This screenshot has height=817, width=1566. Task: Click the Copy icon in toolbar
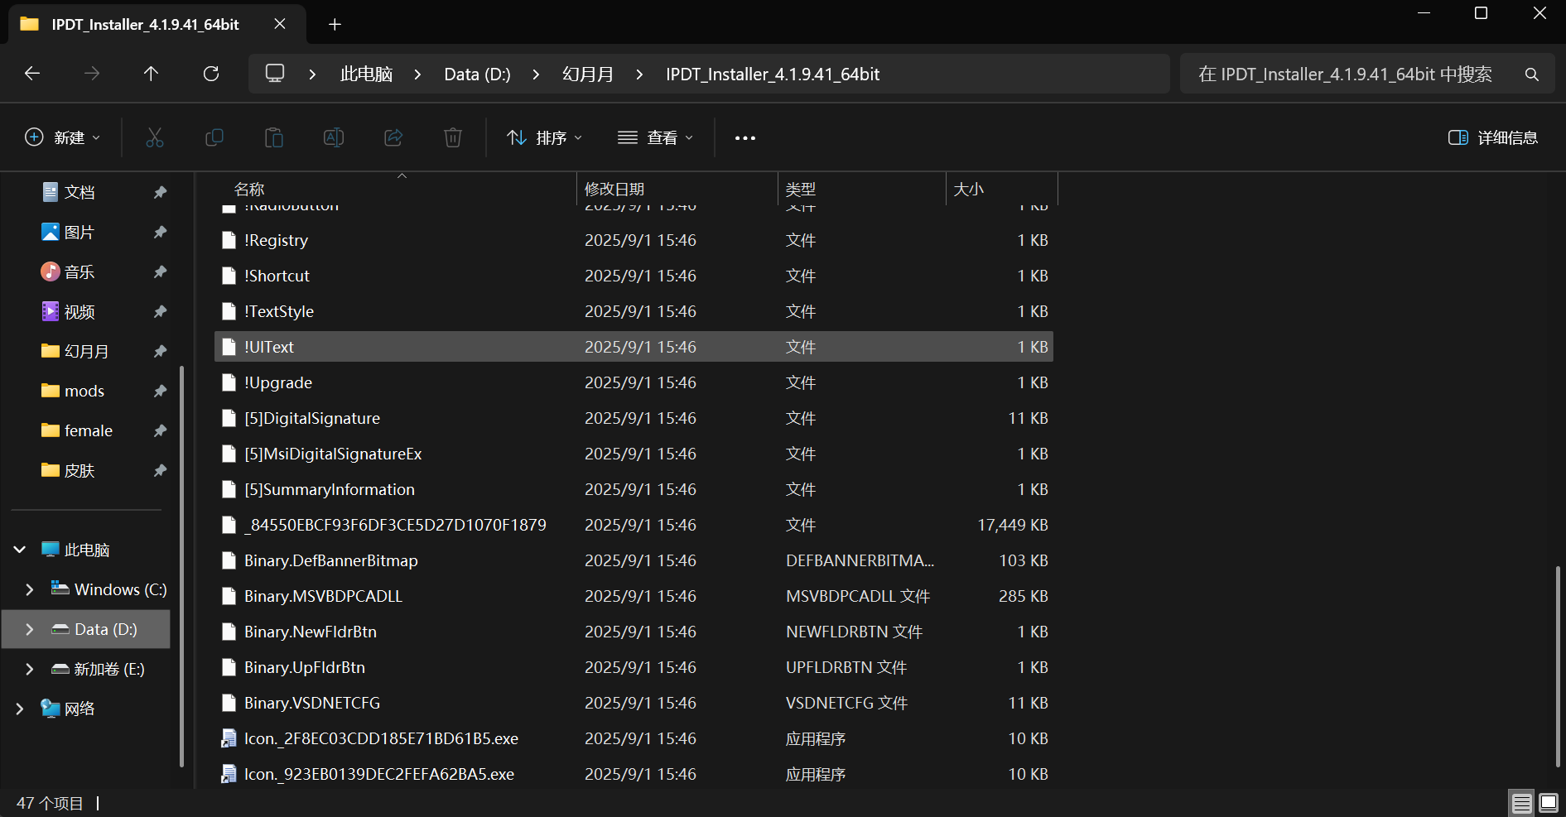click(214, 137)
